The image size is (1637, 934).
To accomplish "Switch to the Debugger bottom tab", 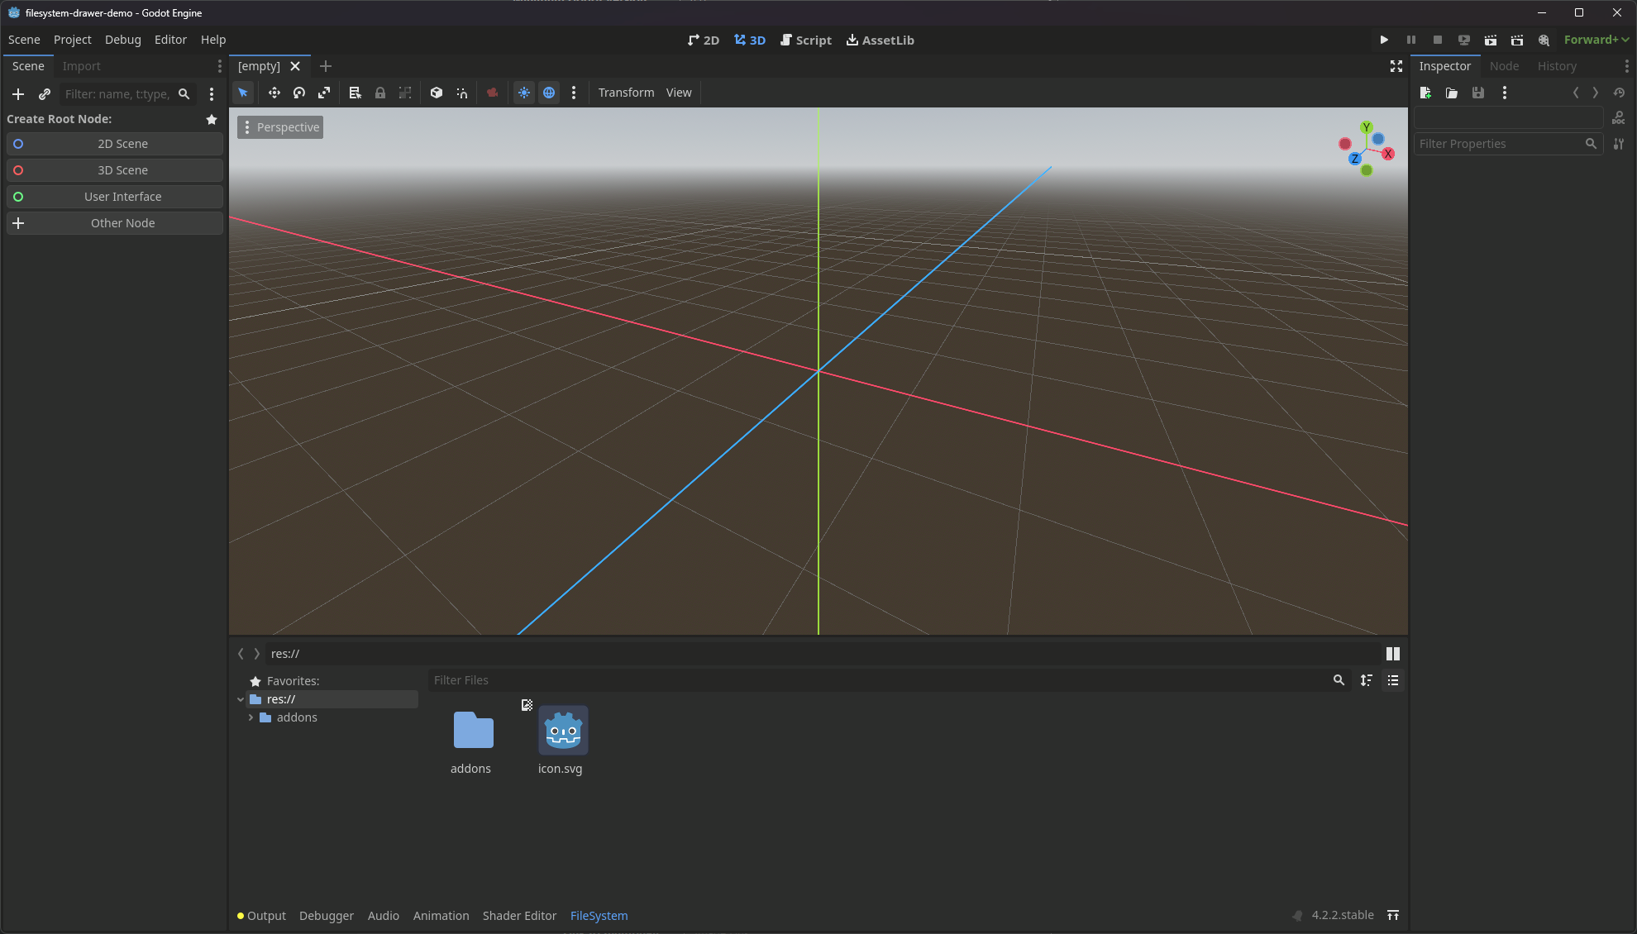I will coord(326,916).
